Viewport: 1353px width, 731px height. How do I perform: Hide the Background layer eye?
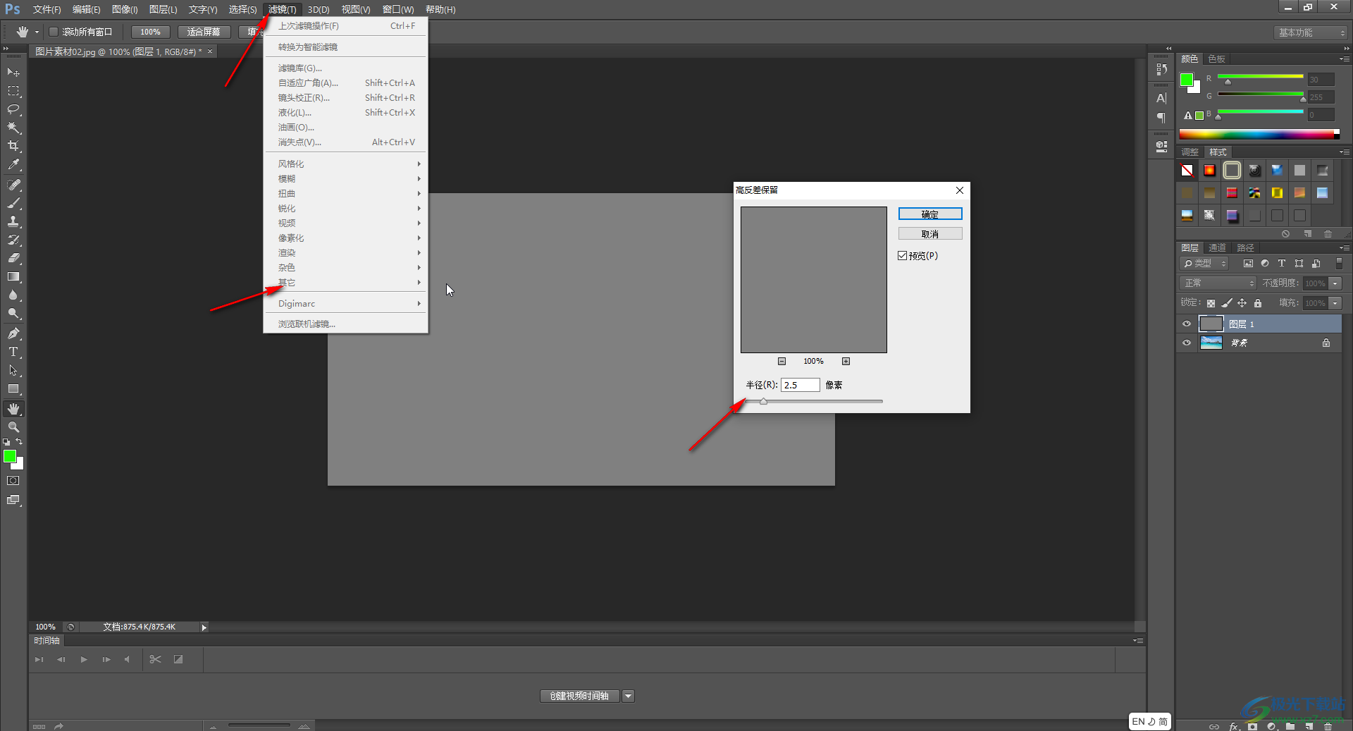point(1187,343)
